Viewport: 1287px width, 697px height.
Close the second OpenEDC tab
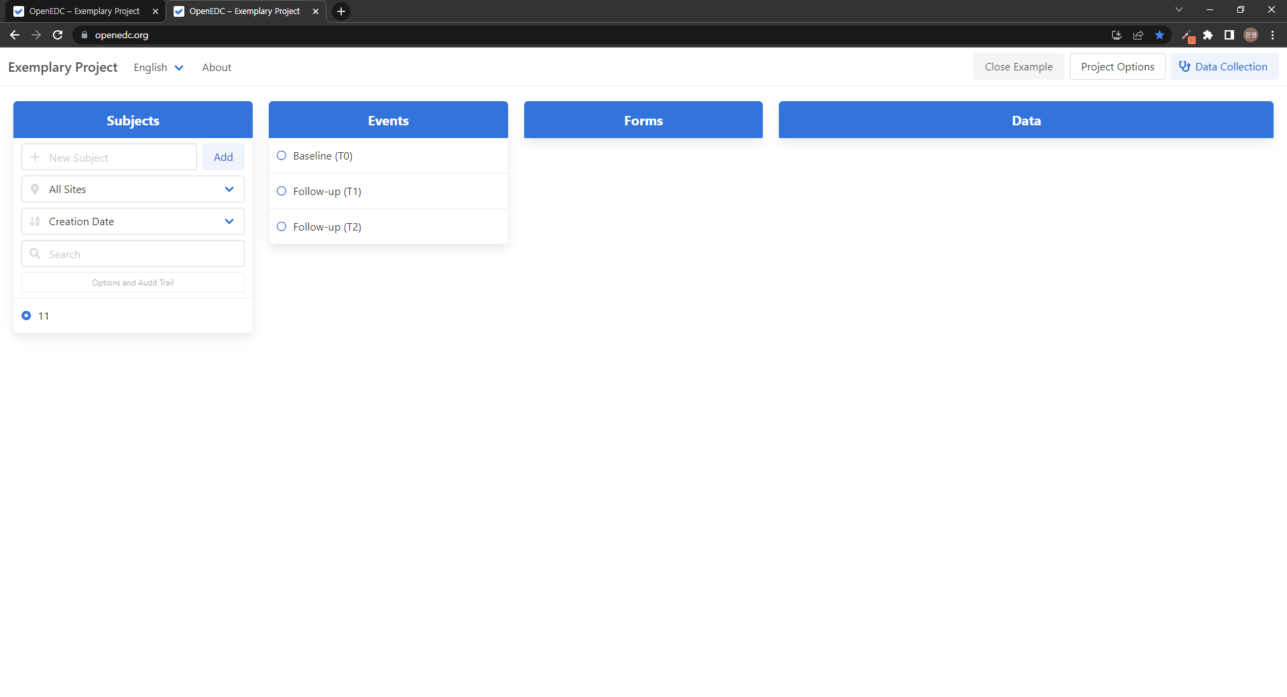click(x=316, y=11)
